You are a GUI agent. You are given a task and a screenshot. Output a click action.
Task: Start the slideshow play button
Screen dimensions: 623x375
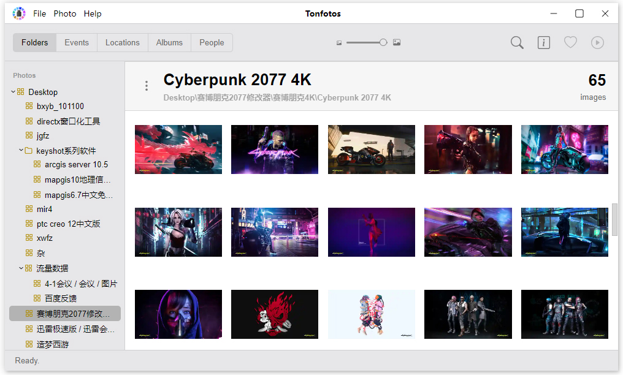pyautogui.click(x=597, y=42)
